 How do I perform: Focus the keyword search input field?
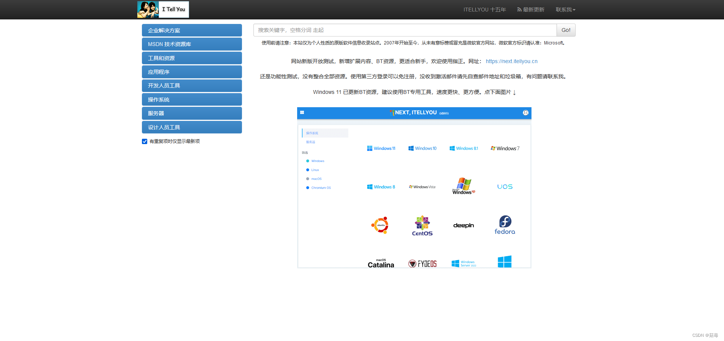click(x=405, y=30)
